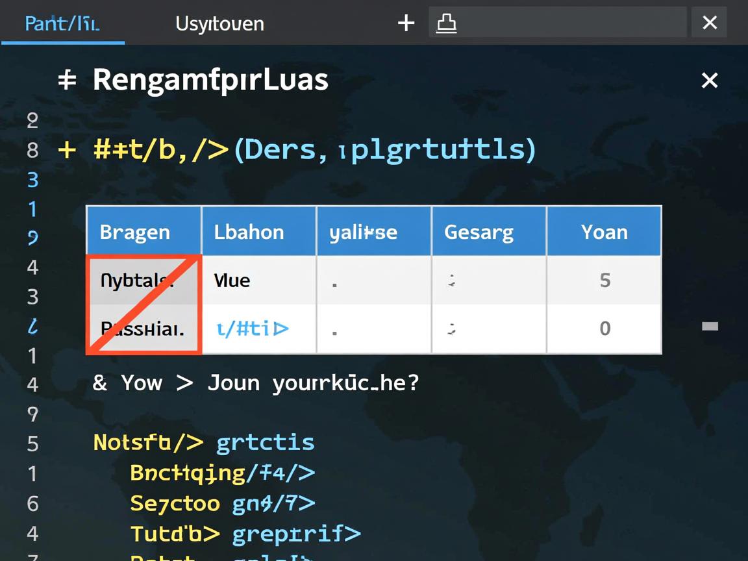Open the Usyıtouen tab
Image resolution: width=748 pixels, height=561 pixels.
point(219,23)
